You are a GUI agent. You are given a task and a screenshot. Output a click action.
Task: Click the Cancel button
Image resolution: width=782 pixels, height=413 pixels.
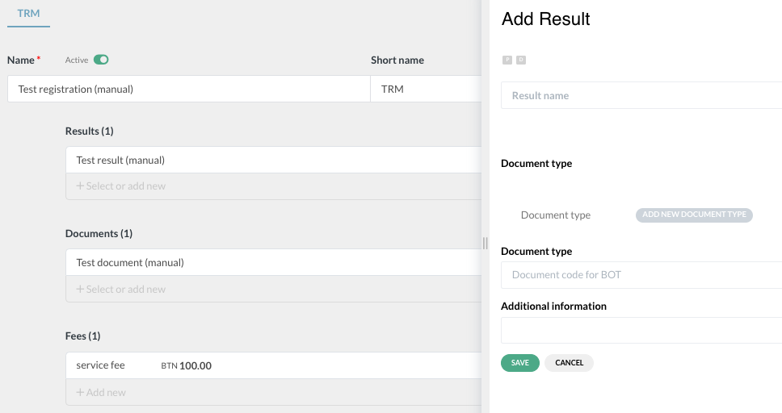point(569,363)
